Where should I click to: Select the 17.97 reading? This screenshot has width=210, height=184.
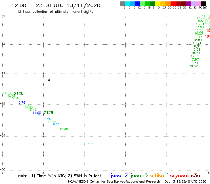[x=194, y=59]
